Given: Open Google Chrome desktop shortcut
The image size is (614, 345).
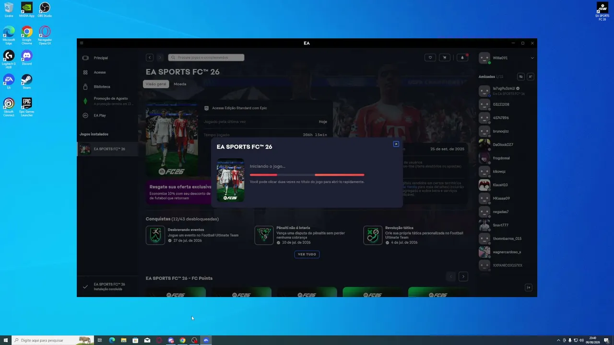Looking at the screenshot, I should (27, 35).
